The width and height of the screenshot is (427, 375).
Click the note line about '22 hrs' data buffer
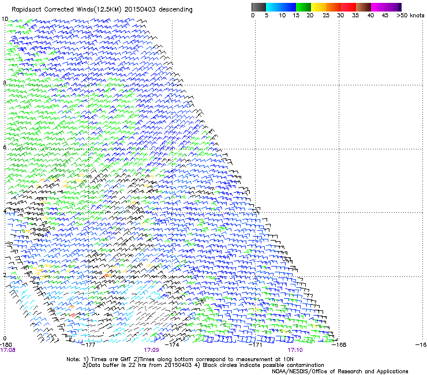coord(203,365)
